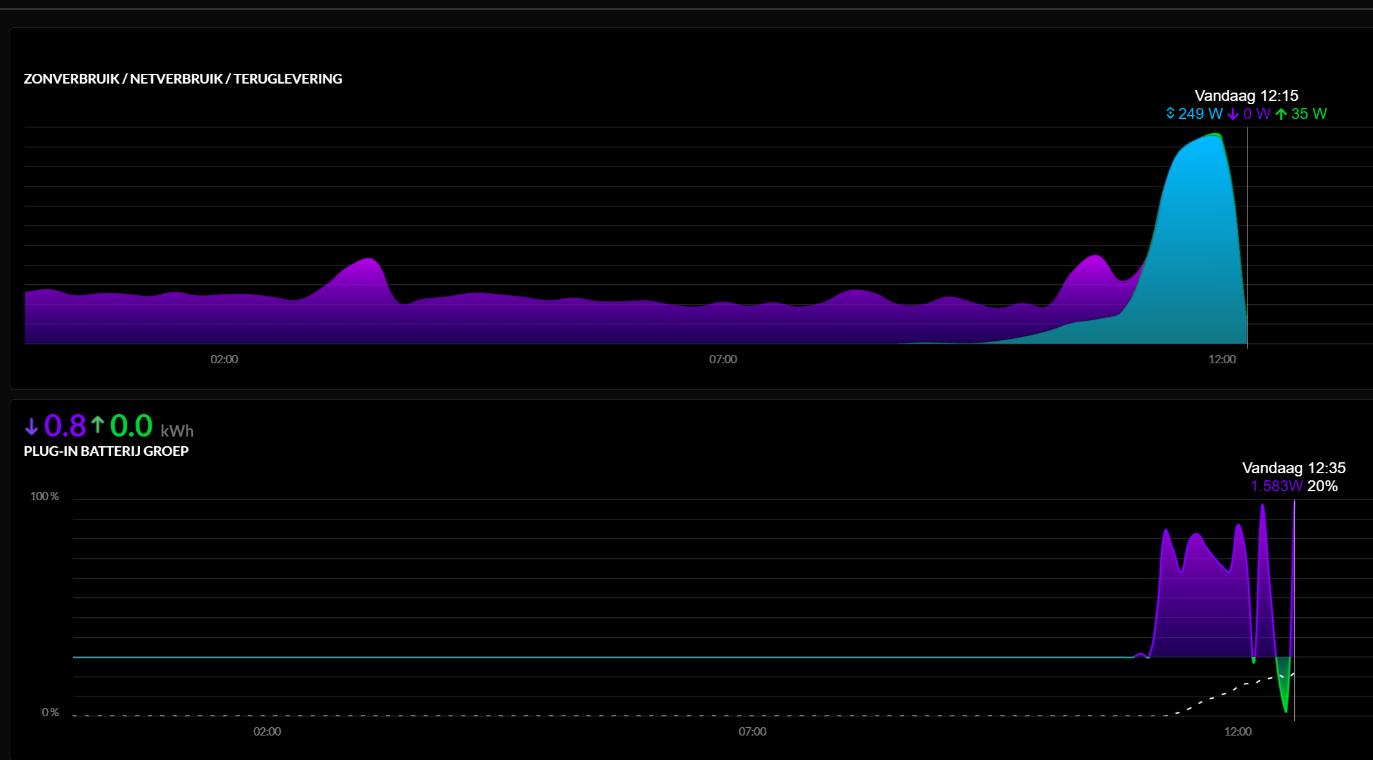This screenshot has width=1373, height=760.
Task: Click the 12:00 label on top chart
Action: pyautogui.click(x=1222, y=359)
